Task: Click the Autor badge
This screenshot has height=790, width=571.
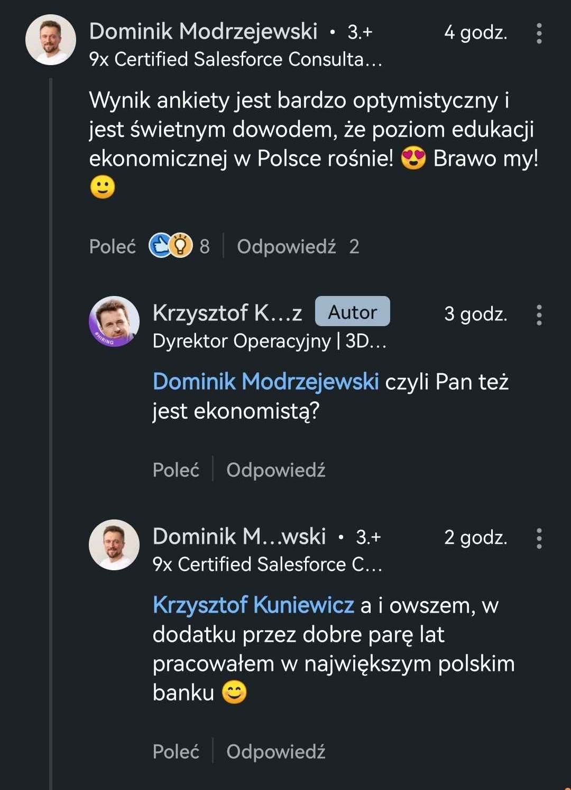Action: pyautogui.click(x=352, y=312)
